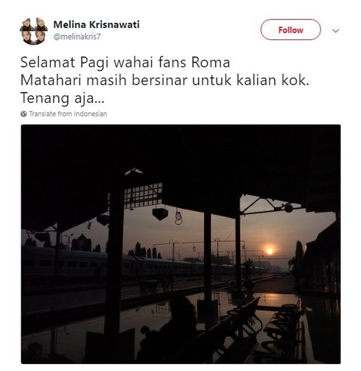361x371 pixels.
Task: Select the 'Tenang aja...' text line
Action: pos(62,98)
